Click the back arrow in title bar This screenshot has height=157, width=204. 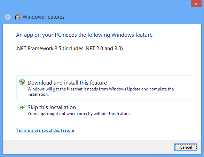point(8,17)
